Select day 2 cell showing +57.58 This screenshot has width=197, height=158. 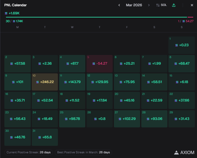click(x=18, y=64)
